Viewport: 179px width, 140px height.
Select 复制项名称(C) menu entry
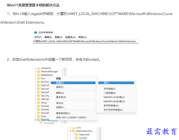[63, 113]
